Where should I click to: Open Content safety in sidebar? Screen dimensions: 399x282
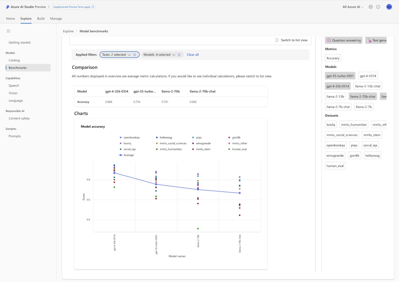tap(19, 118)
